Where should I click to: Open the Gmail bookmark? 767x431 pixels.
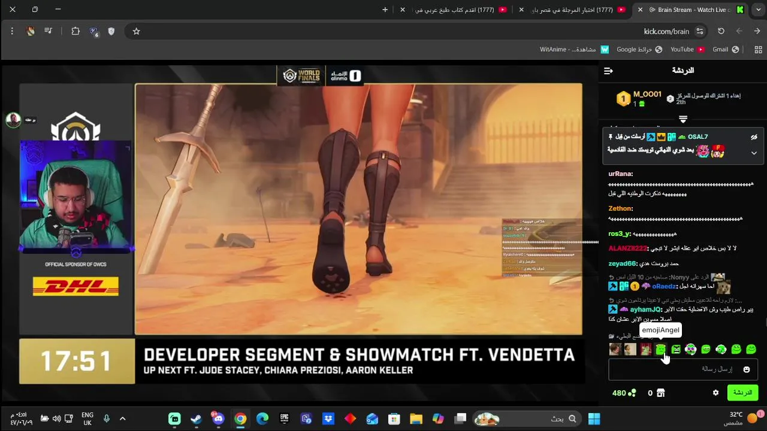click(x=725, y=50)
